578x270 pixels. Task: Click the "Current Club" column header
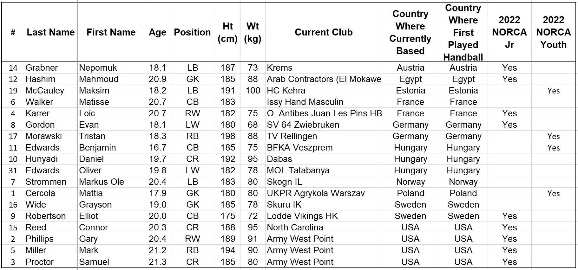click(x=324, y=32)
